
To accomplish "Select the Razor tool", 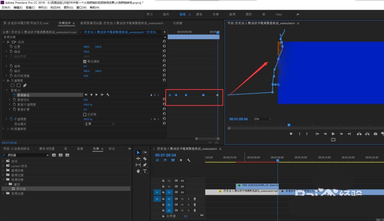I will 145,158.
